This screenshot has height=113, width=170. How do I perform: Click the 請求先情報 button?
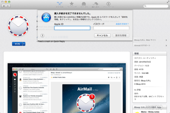coord(121,35)
